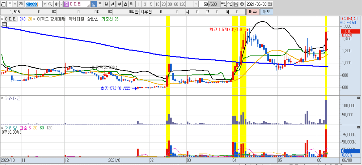Screen dimensions: 362x165
Task: Toggle the left panel layout icon
Action: pyautogui.click(x=3, y=4)
